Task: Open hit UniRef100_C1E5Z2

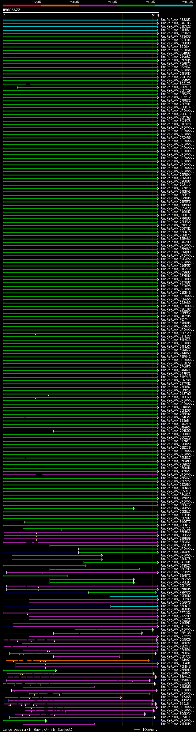Action: tap(176, 27)
